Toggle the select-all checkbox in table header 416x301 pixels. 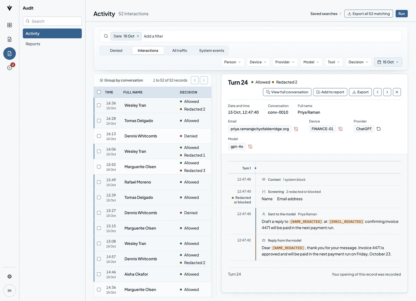[x=99, y=92]
